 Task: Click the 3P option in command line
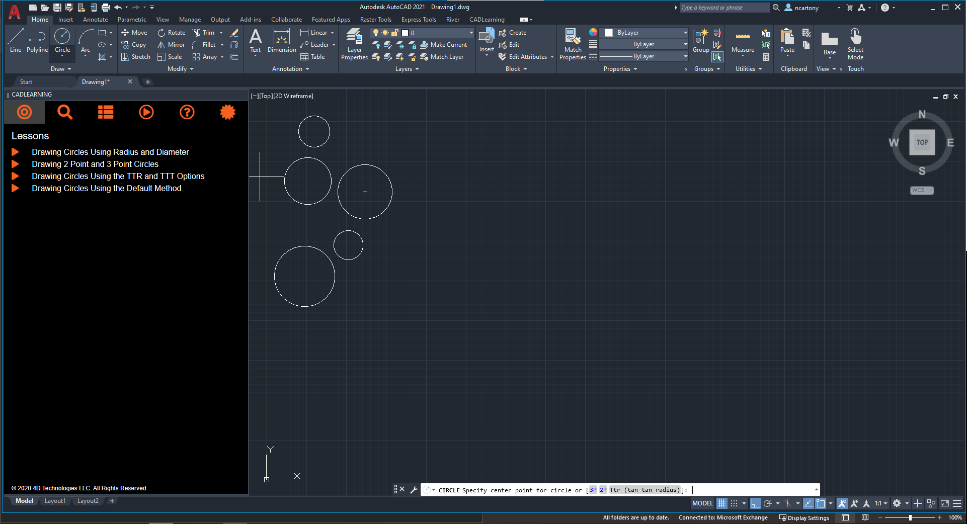point(593,490)
